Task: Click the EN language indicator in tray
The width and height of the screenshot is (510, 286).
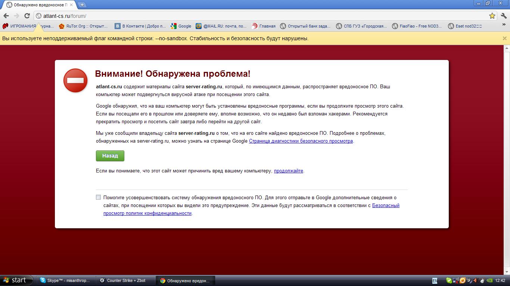Action: [x=435, y=281]
